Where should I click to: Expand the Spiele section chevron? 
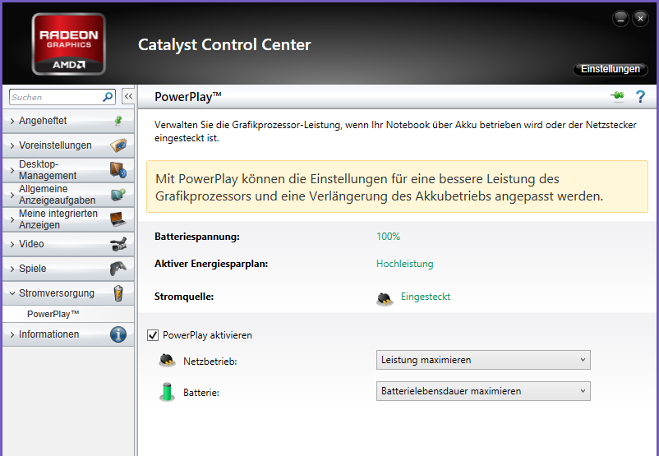12,269
